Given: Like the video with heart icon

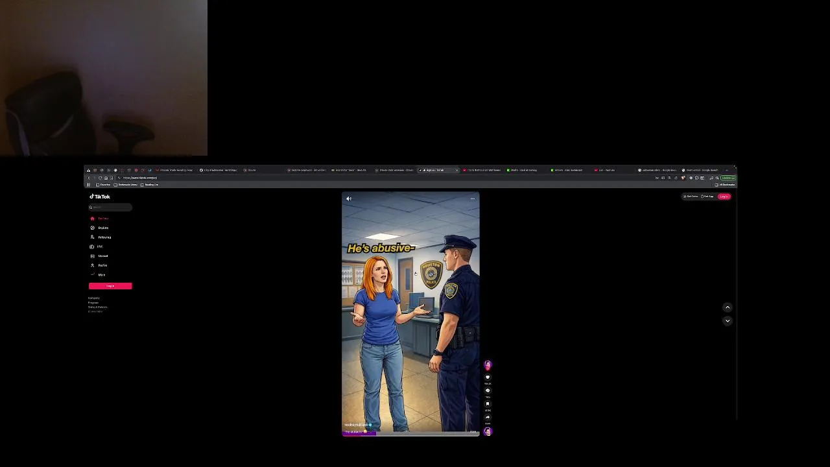Looking at the screenshot, I should (x=488, y=377).
